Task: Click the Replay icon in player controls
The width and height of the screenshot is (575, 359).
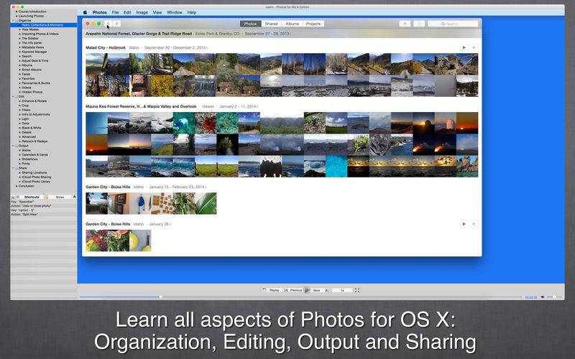Action: point(264,290)
